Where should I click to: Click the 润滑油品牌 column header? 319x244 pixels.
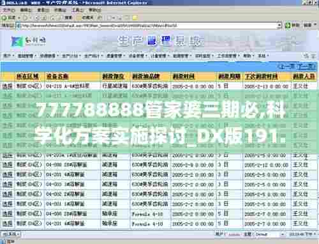click(146, 76)
